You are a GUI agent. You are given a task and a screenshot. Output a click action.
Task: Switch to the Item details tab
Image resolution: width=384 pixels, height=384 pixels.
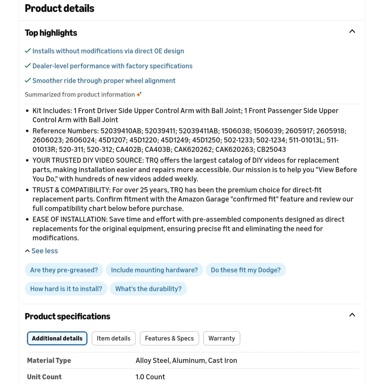[x=114, y=338]
